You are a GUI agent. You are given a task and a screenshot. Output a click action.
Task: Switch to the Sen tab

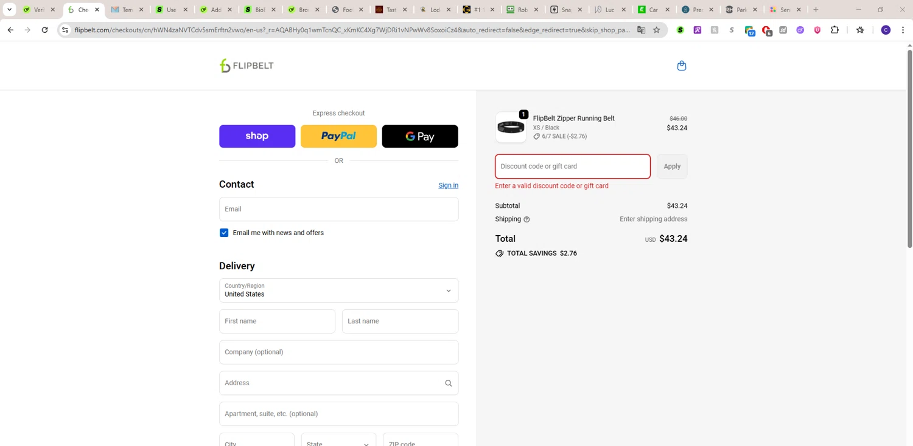[x=785, y=10]
